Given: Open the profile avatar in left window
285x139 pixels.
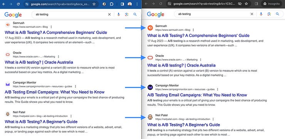Looking at the screenshot, I should 129,4.
